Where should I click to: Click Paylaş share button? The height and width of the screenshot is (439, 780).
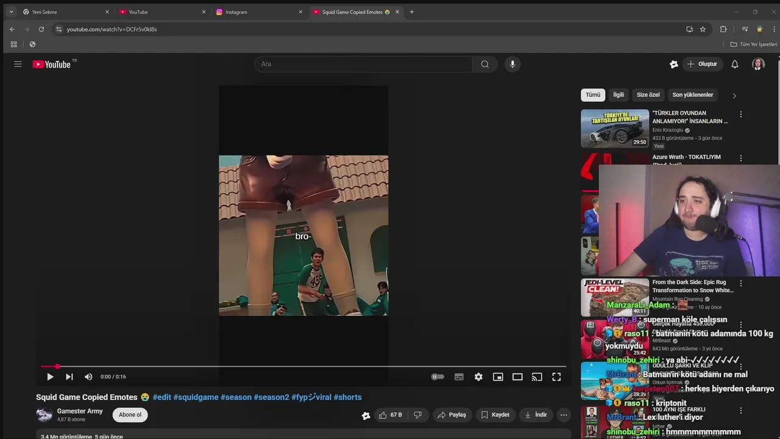point(452,415)
